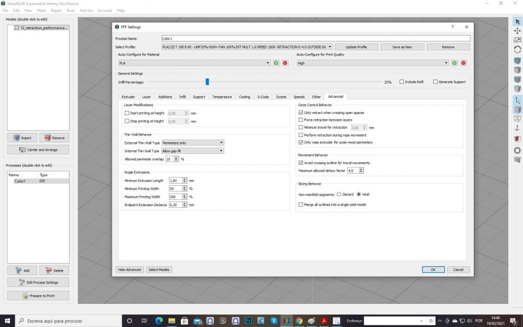Click the Minimum Extrusion Length spinner
Viewport: 523px width, 327px height.
click(178, 181)
